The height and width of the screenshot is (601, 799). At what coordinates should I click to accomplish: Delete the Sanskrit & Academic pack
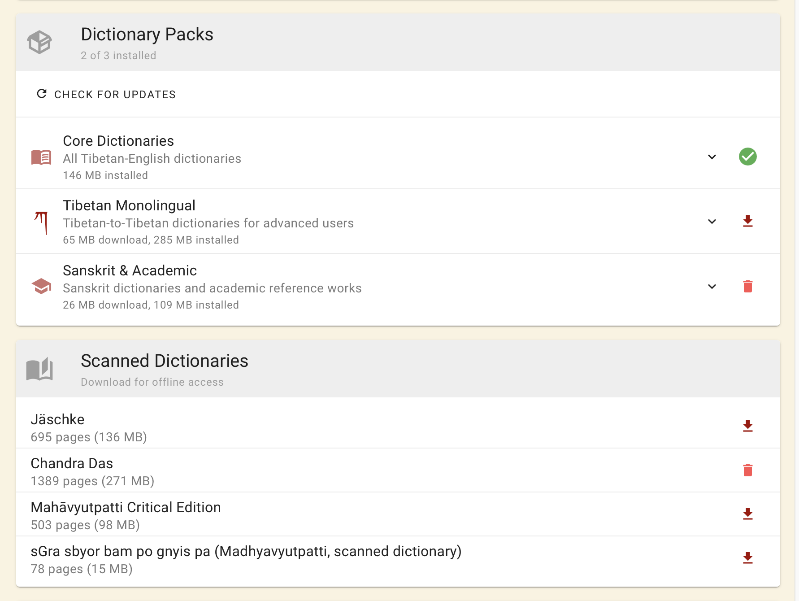click(x=747, y=286)
